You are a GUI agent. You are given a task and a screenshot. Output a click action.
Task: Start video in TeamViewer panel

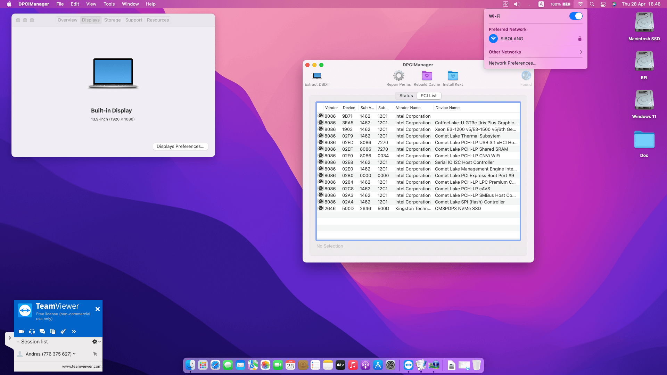pyautogui.click(x=22, y=332)
